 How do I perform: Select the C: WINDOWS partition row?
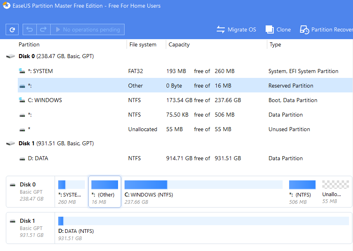(x=162, y=100)
